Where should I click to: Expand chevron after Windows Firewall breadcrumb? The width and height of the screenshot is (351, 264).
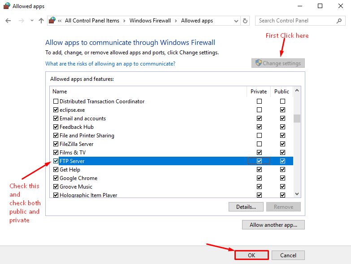(176, 21)
